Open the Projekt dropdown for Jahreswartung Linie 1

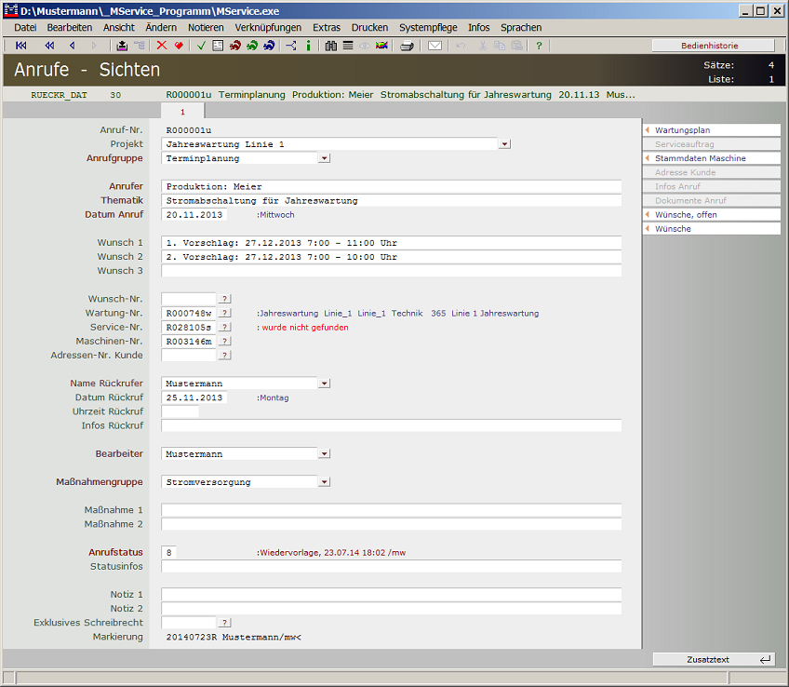tap(505, 143)
